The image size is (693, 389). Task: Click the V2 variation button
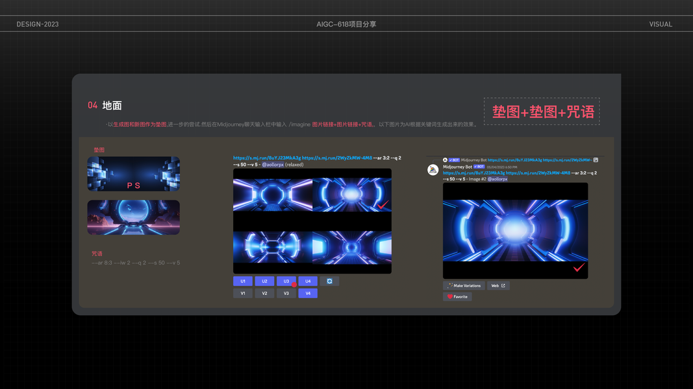[x=264, y=293]
